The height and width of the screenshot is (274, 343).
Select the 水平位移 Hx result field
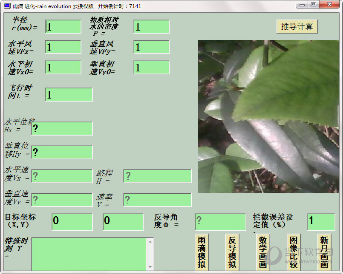click(x=62, y=128)
